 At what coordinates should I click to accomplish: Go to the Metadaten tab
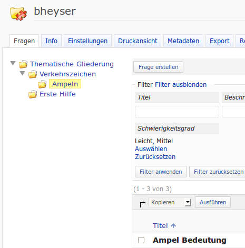[x=183, y=41]
